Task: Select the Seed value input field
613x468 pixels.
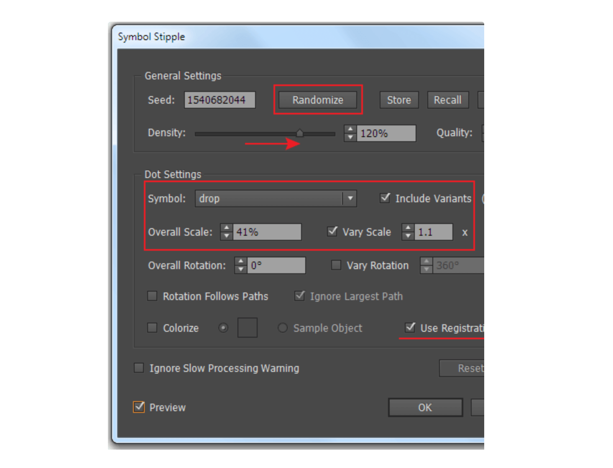Action: pyautogui.click(x=220, y=100)
